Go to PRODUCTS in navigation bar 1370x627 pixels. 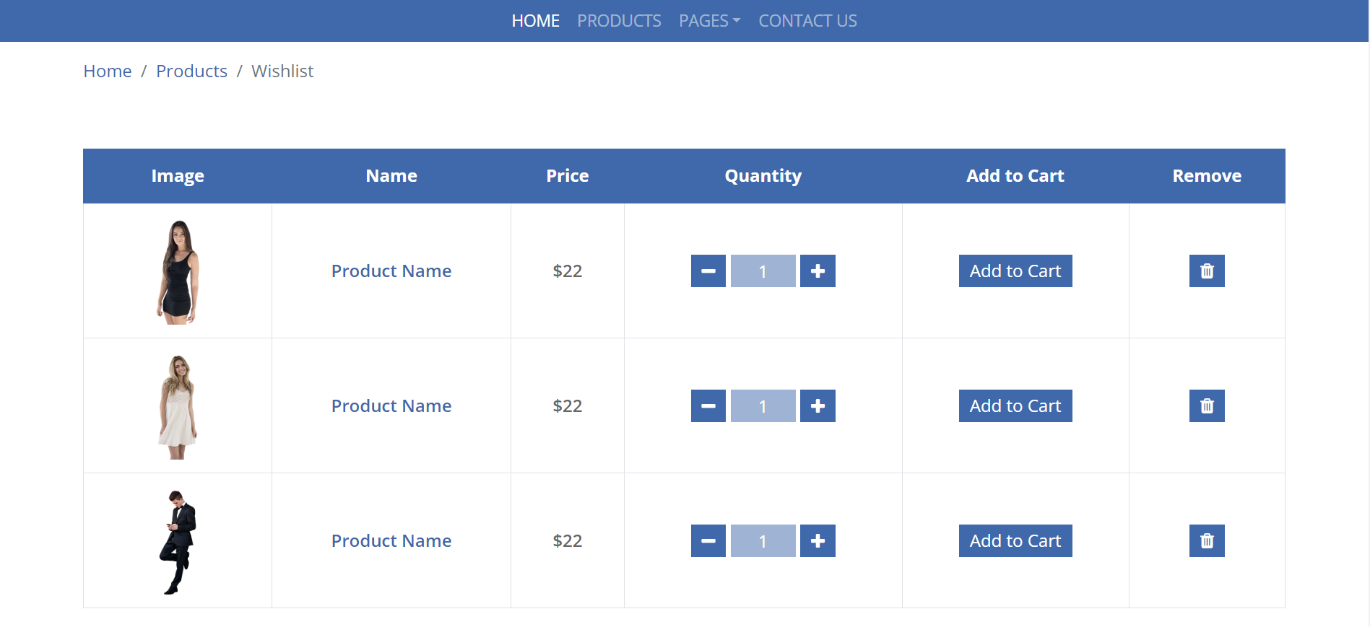click(x=619, y=21)
